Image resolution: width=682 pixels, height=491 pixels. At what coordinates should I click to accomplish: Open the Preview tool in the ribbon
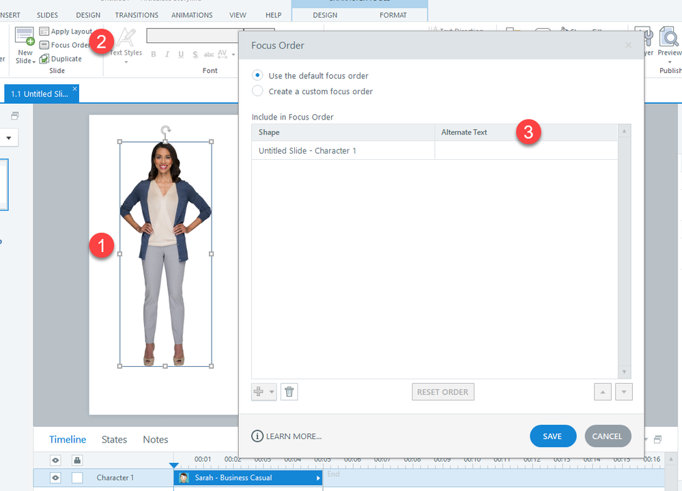[x=669, y=40]
